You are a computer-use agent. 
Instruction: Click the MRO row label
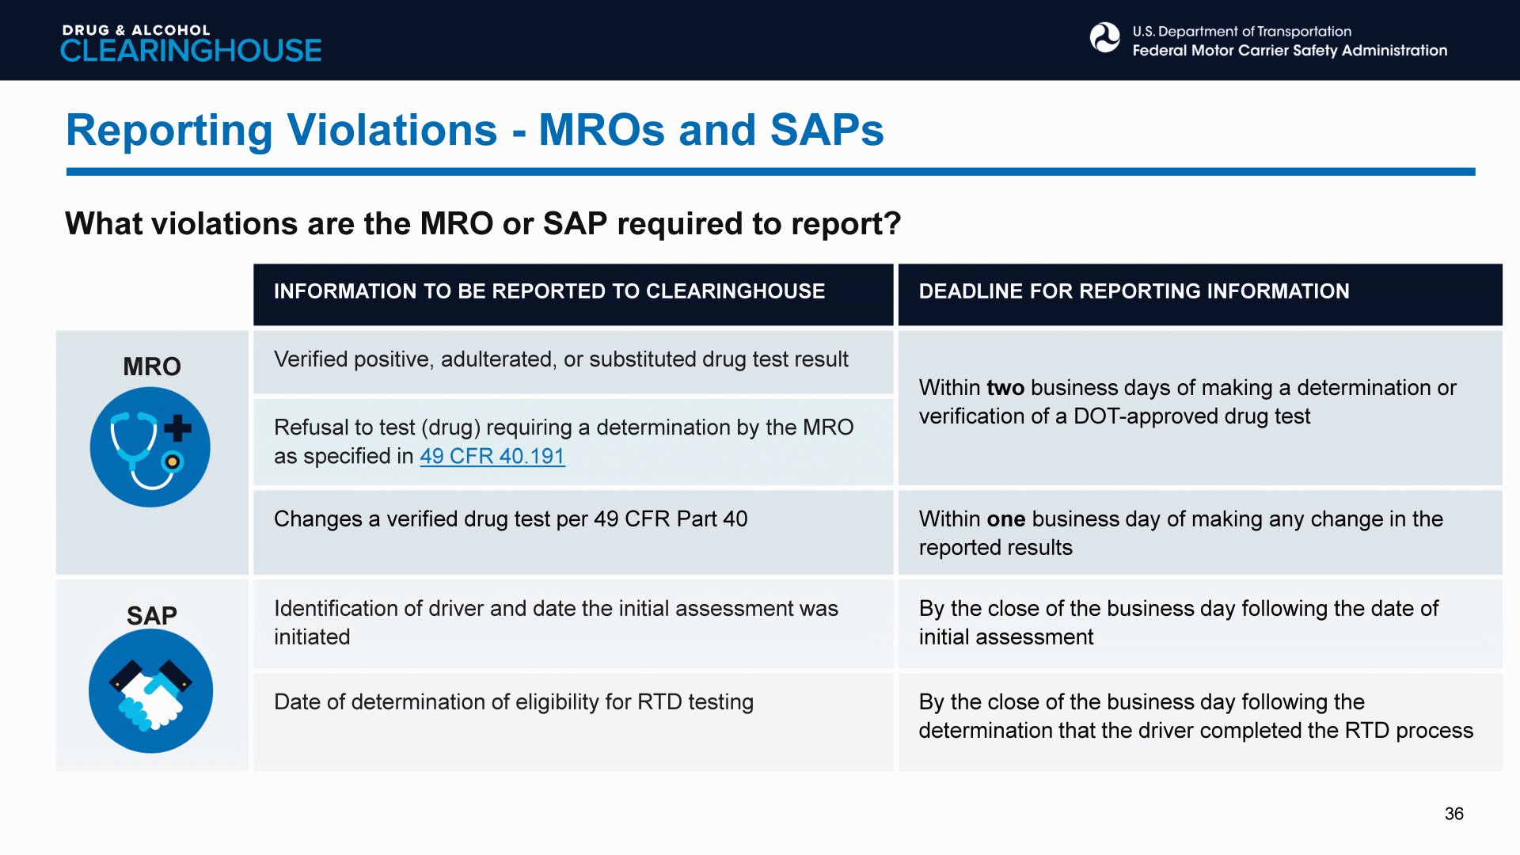(x=152, y=367)
